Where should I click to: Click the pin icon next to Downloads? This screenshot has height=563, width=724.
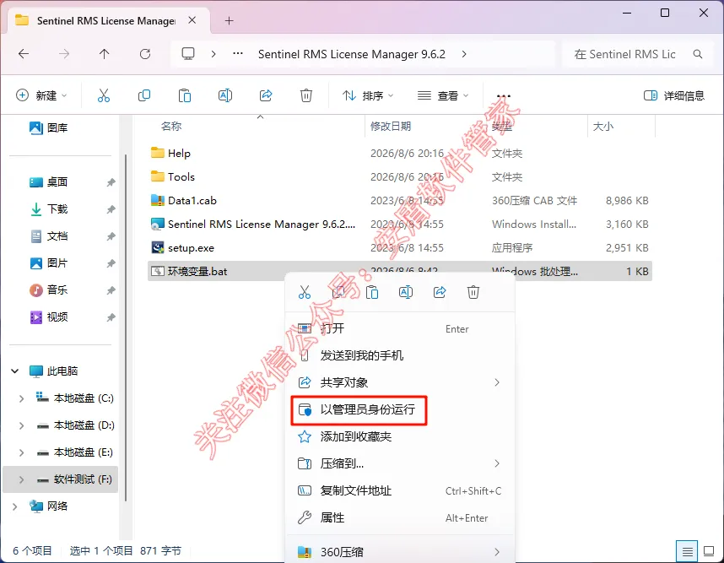(111, 209)
